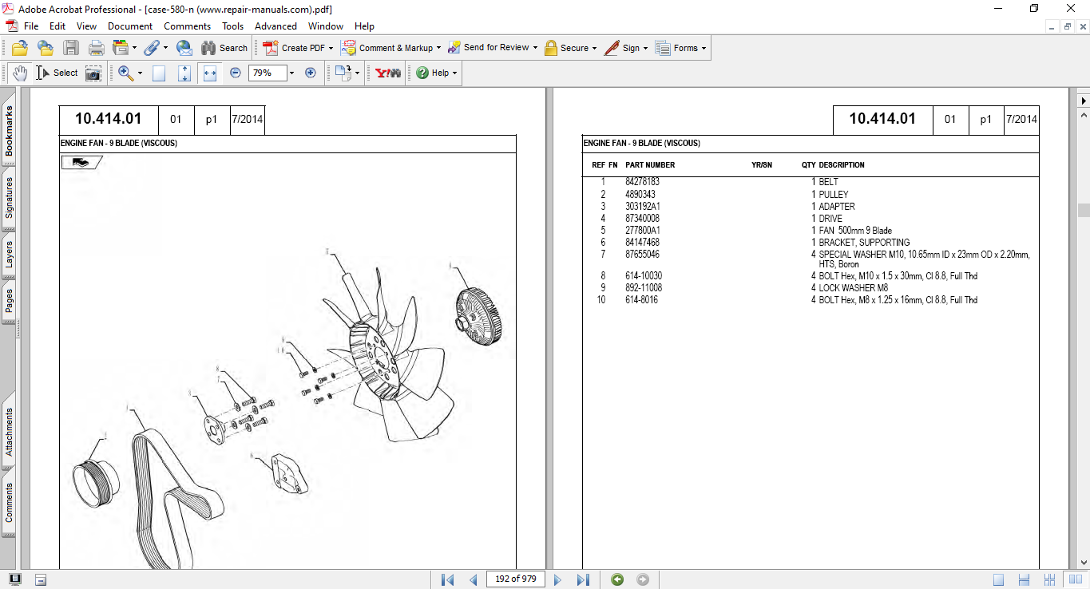Activate the Snapshot camera tool
This screenshot has height=589, width=1090.
93,73
